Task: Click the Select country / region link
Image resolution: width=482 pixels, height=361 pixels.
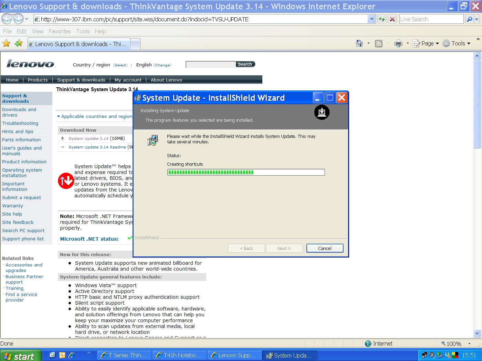Action: click(x=120, y=65)
